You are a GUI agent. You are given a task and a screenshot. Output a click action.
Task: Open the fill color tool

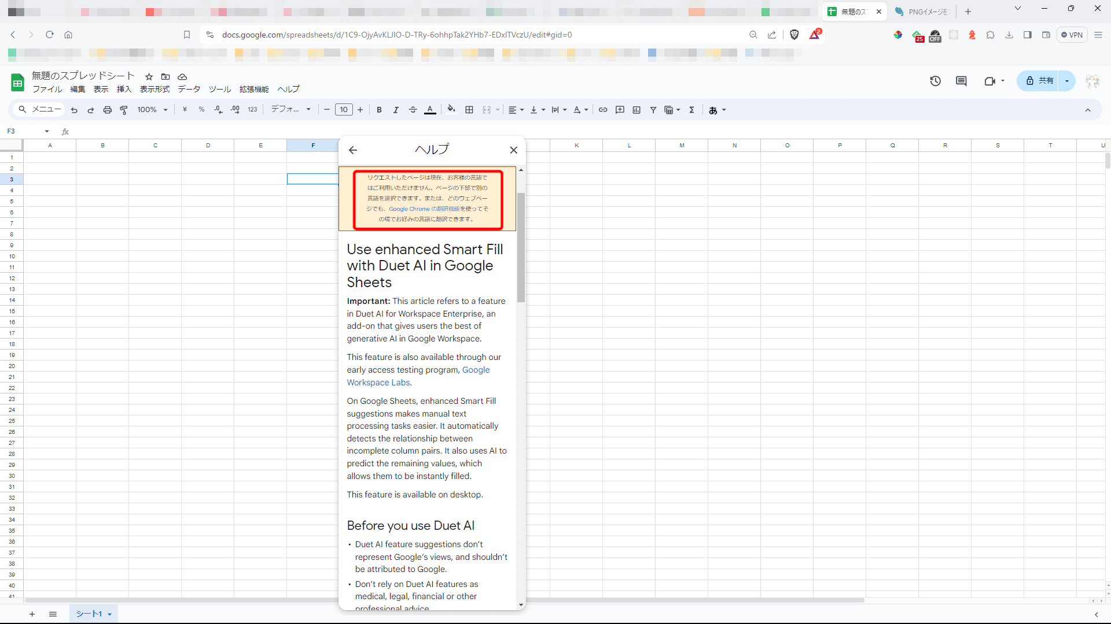[x=451, y=110]
